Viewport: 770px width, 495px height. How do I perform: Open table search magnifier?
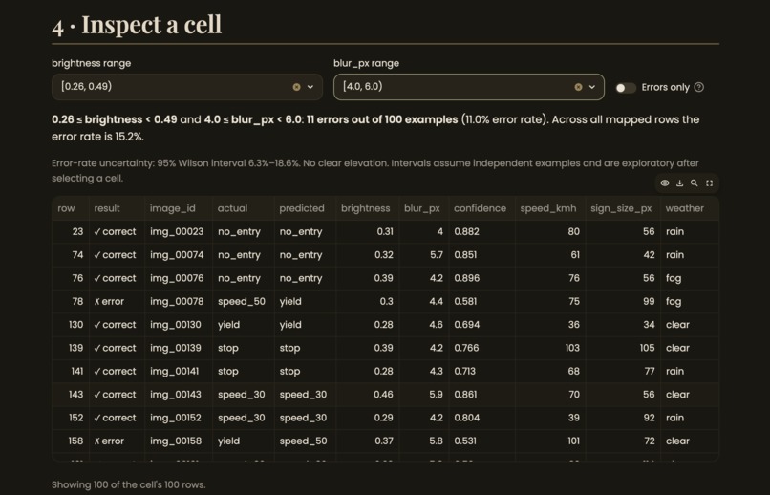pyautogui.click(x=695, y=183)
